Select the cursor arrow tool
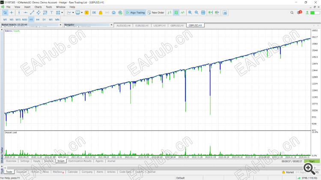 5,13
